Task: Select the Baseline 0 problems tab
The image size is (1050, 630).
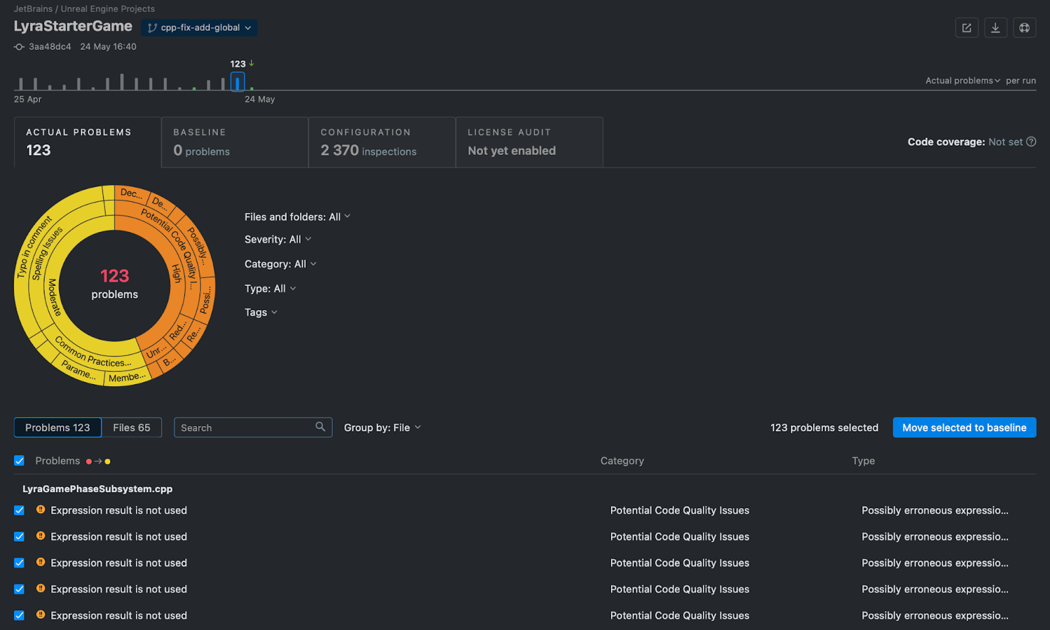Action: point(235,142)
